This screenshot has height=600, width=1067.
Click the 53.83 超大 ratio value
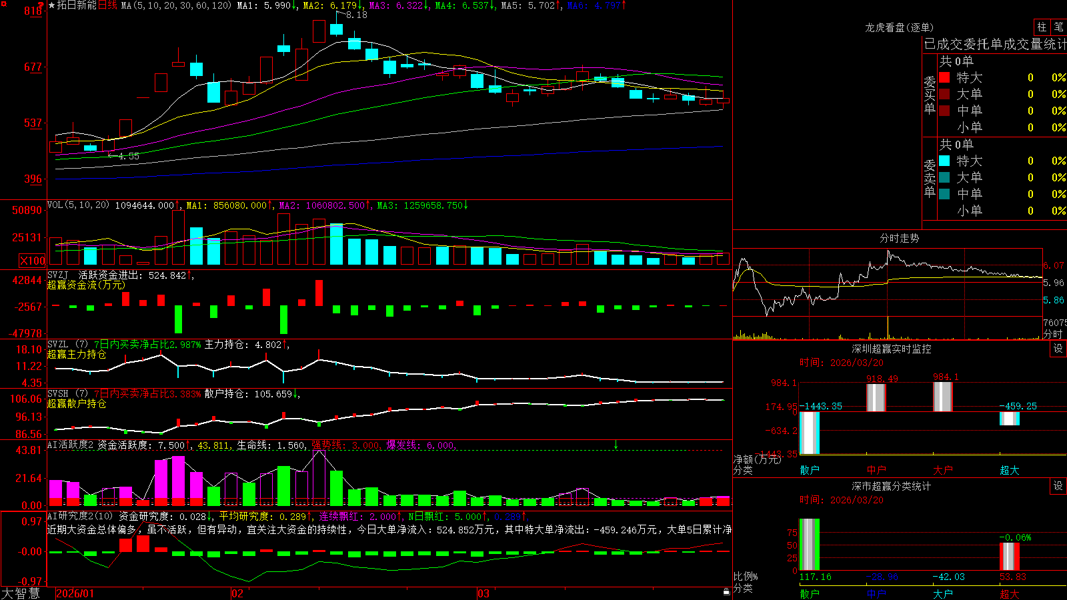[x=1013, y=577]
